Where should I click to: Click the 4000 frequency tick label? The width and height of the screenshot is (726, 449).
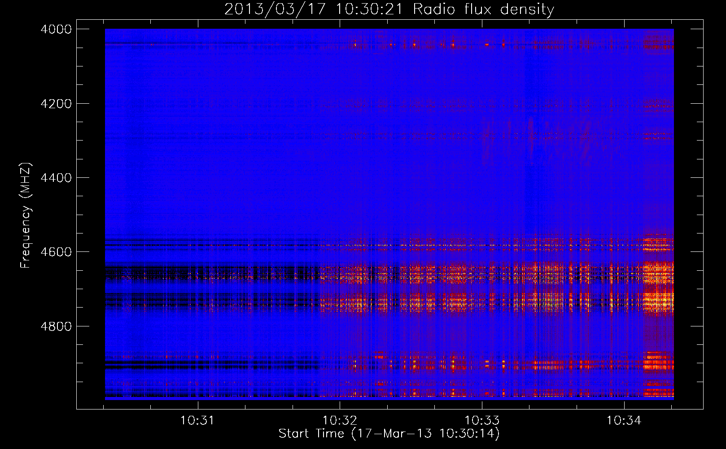pos(56,29)
